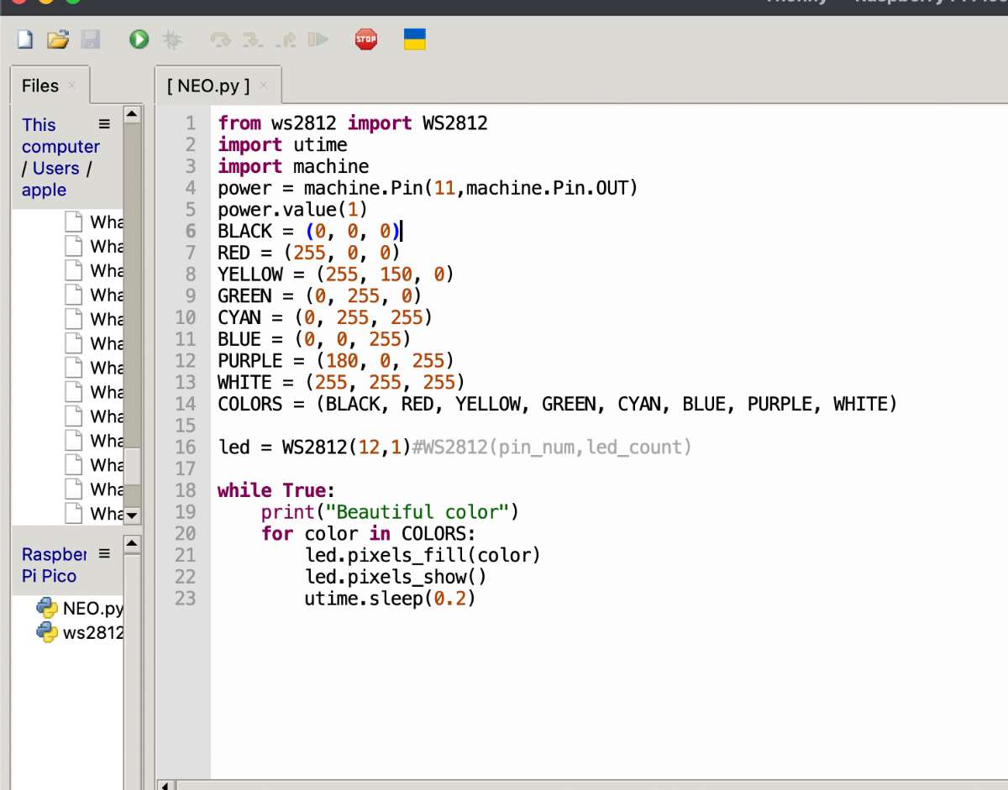1008x790 pixels.
Task: Place cursor on 'import utime' line
Action: (x=282, y=145)
